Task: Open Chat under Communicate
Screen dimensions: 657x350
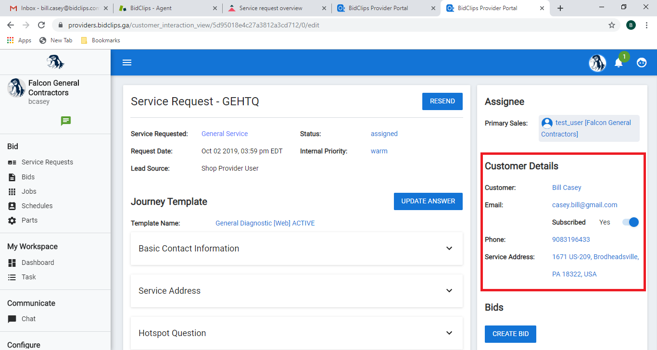Action: pyautogui.click(x=28, y=319)
